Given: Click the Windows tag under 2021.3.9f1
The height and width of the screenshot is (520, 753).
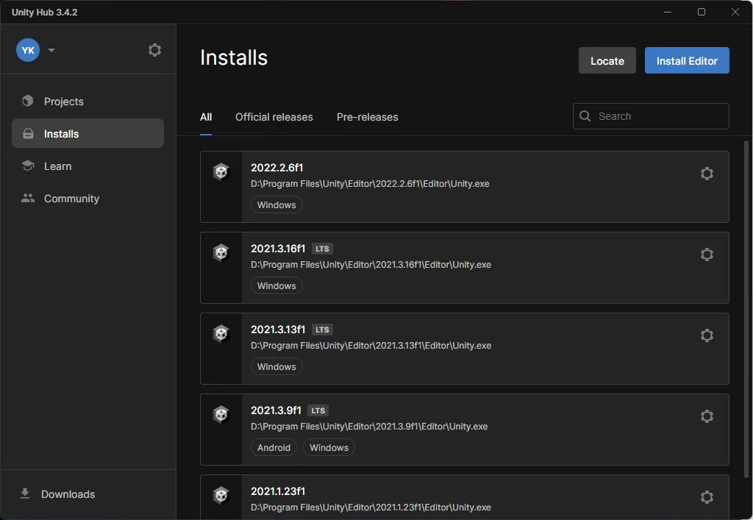Looking at the screenshot, I should pos(329,447).
